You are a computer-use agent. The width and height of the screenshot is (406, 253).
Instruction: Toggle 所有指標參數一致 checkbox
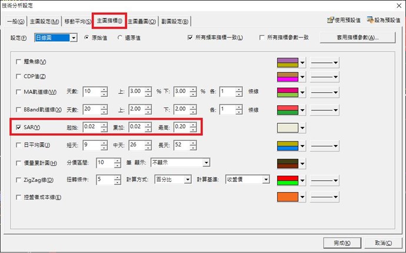(262, 38)
